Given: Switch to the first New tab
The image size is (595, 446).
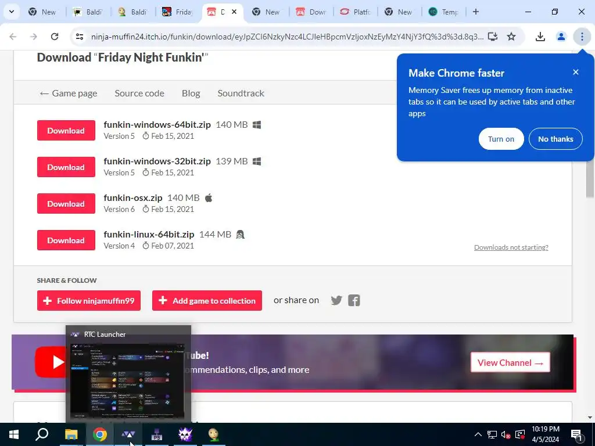Looking at the screenshot, I should point(43,12).
